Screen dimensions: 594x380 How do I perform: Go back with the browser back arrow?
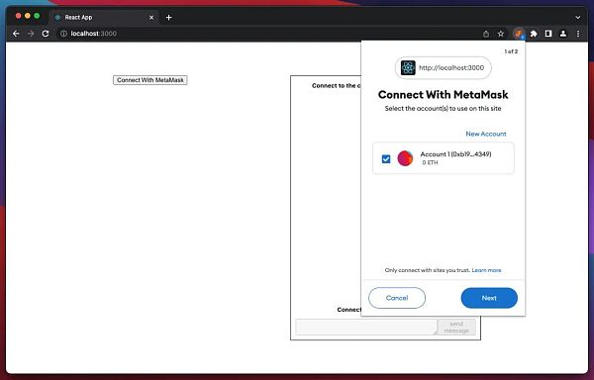[16, 34]
